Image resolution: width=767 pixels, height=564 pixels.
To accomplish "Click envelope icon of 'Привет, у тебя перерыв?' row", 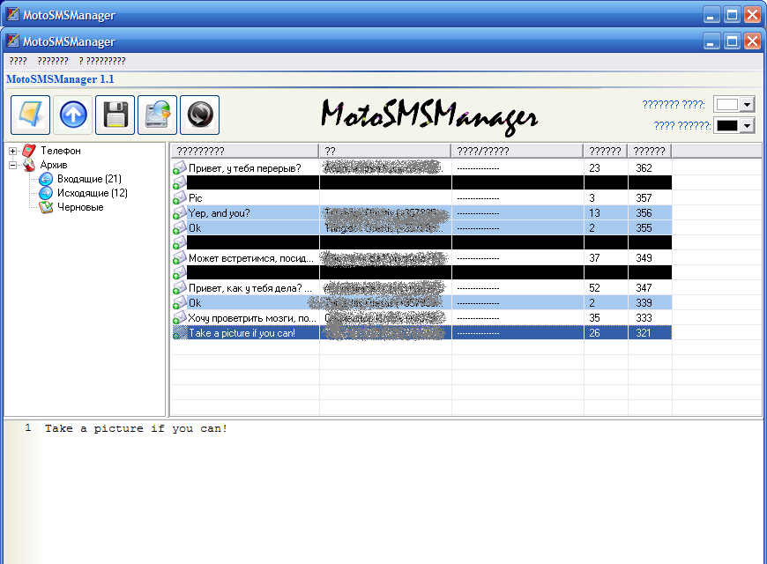I will (180, 167).
